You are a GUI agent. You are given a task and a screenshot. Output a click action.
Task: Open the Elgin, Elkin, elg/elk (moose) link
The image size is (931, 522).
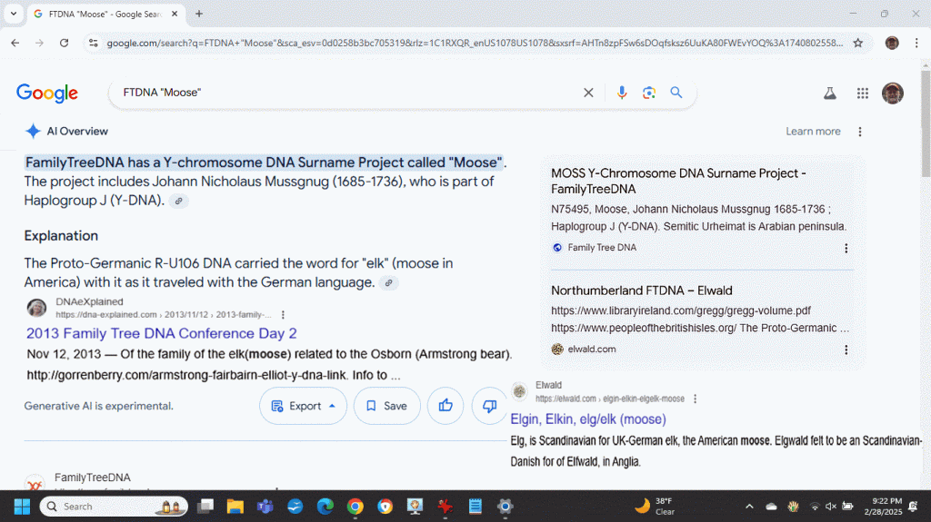pos(588,419)
